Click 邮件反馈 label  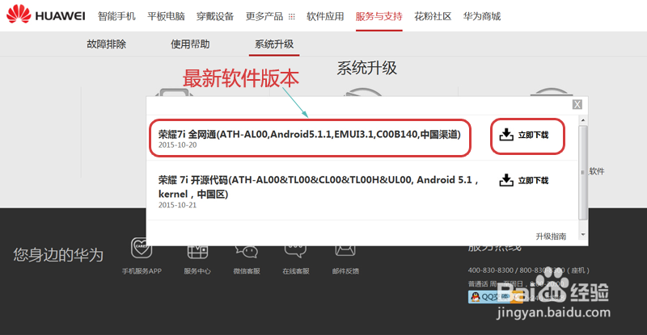(345, 271)
